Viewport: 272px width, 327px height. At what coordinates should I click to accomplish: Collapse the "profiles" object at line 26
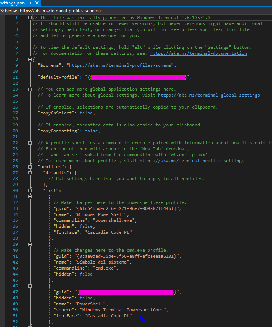30,167
